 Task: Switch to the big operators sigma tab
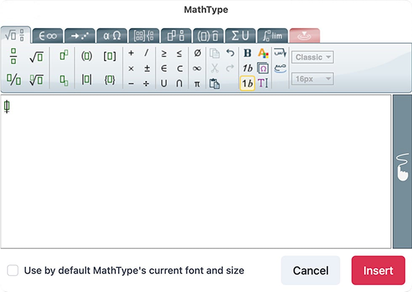tap(240, 36)
